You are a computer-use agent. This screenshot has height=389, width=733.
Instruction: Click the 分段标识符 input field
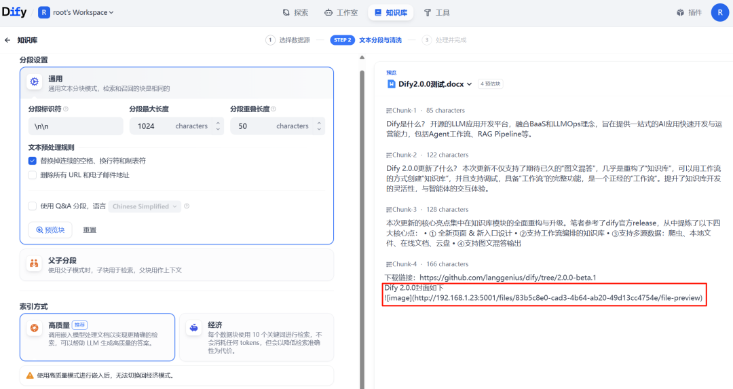click(x=75, y=126)
